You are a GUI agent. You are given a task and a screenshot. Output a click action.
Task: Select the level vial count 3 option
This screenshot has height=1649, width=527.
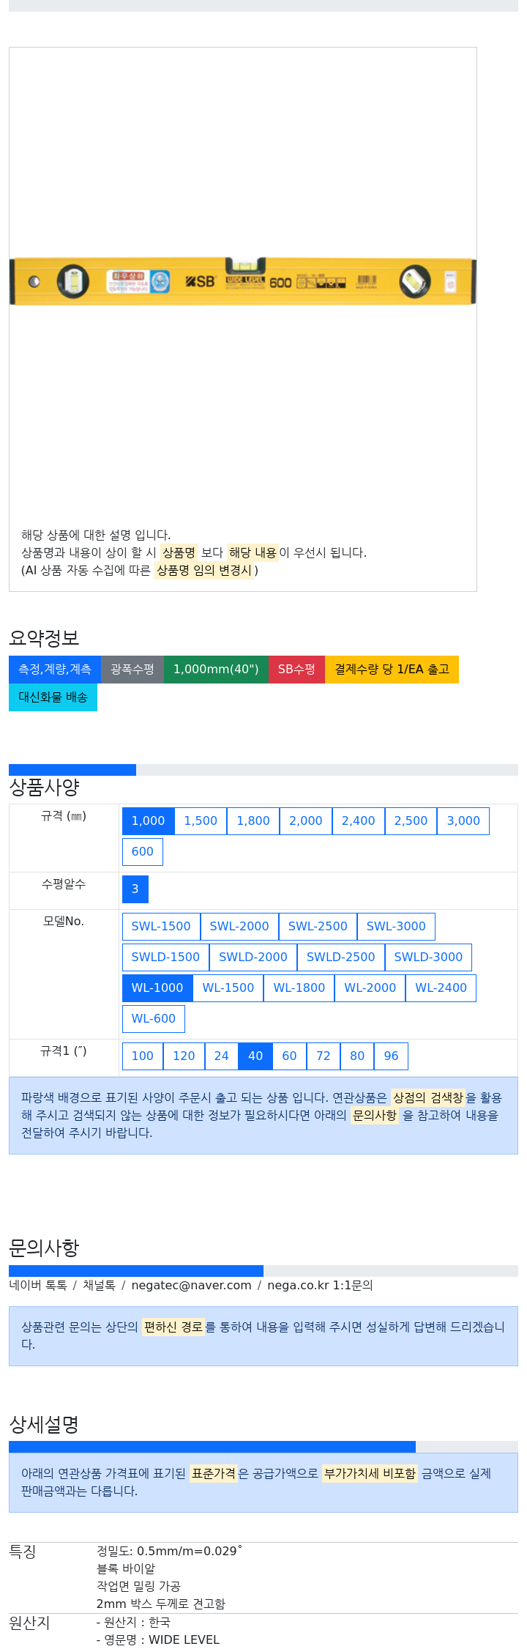pyautogui.click(x=135, y=889)
